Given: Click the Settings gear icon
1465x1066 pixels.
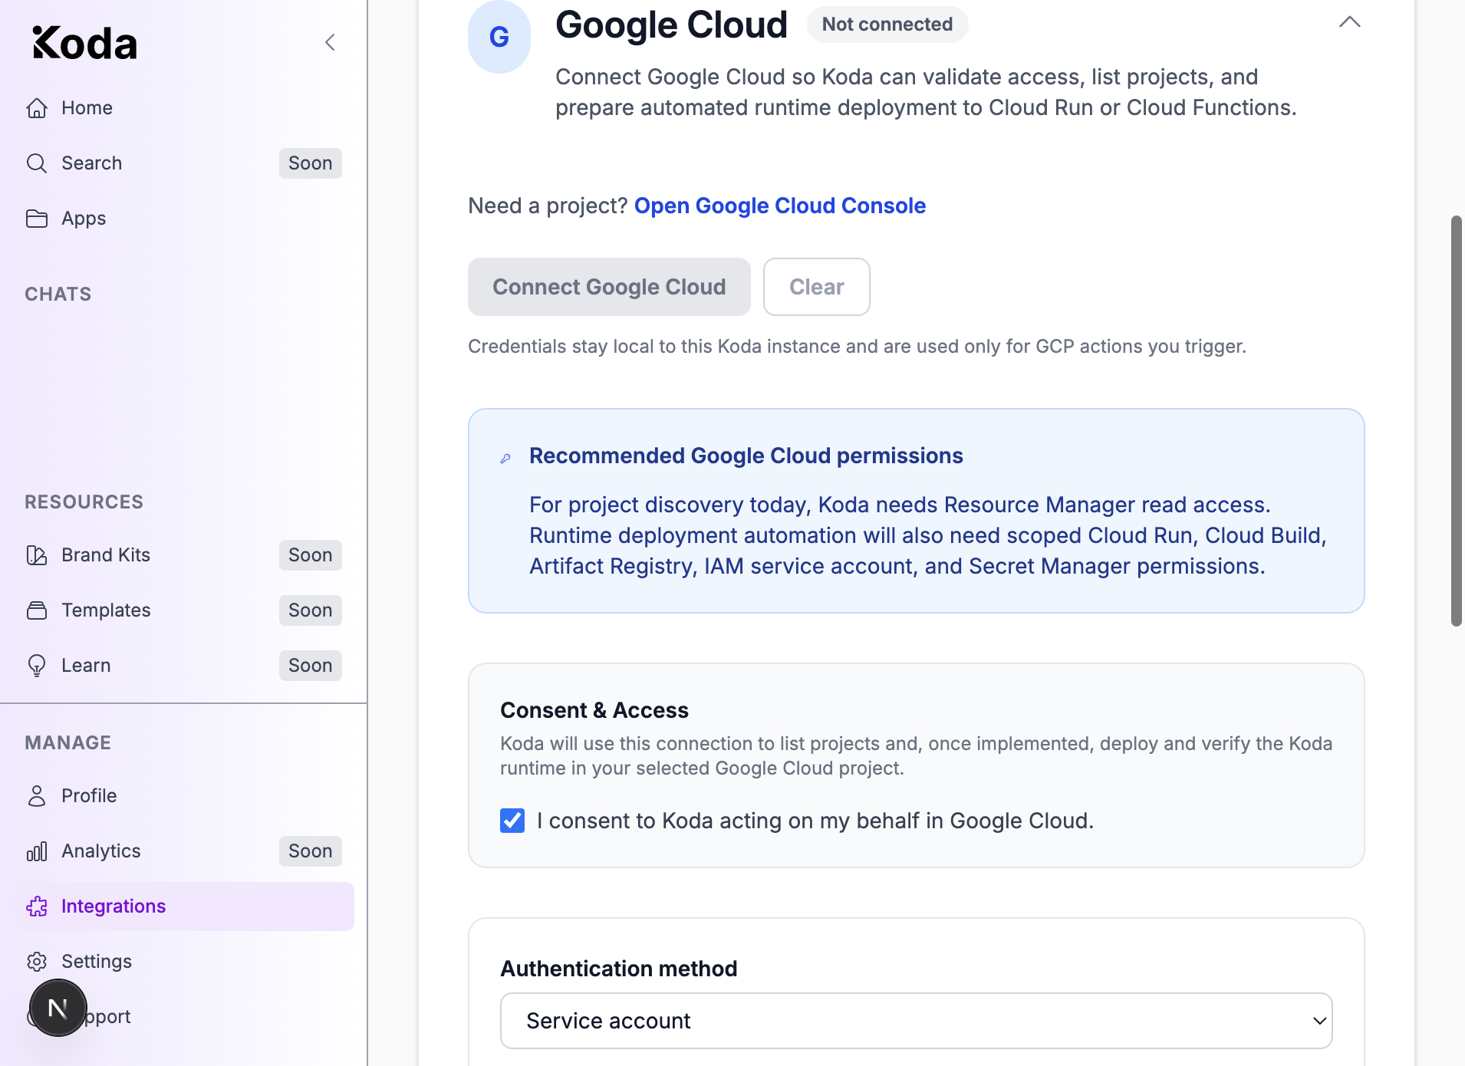Looking at the screenshot, I should coord(37,962).
